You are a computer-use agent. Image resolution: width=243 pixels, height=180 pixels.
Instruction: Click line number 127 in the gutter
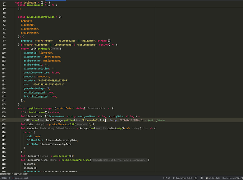click(x=4, y=160)
